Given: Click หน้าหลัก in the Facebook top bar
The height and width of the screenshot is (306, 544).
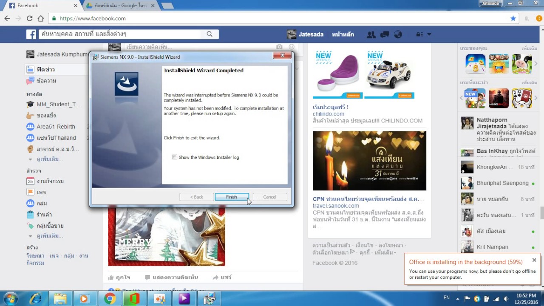Looking at the screenshot, I should point(343,34).
